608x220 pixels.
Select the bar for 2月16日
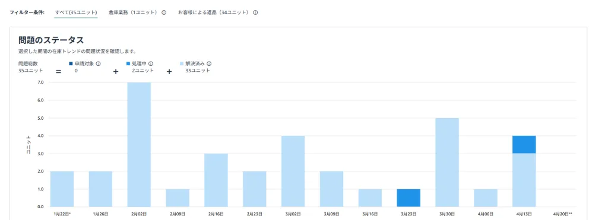pyautogui.click(x=216, y=180)
